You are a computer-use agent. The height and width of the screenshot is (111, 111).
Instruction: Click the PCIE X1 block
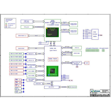pyautogui.click(x=77, y=48)
